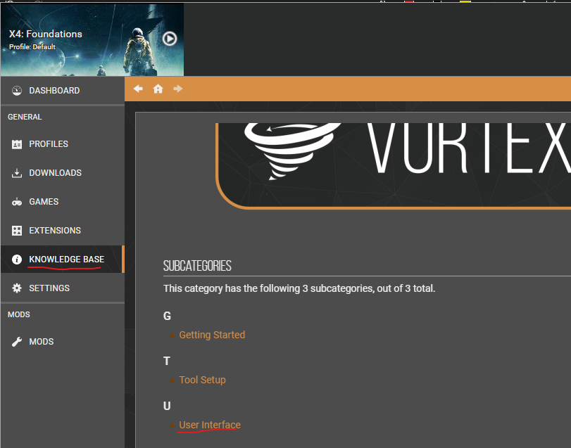Click the Games gamepad icon
The height and width of the screenshot is (448, 571).
[x=15, y=201]
